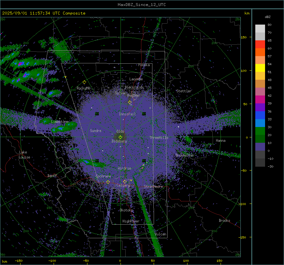
Task: Select the bright green 20-30 dBZ legend swatch
Action: click(x=260, y=131)
